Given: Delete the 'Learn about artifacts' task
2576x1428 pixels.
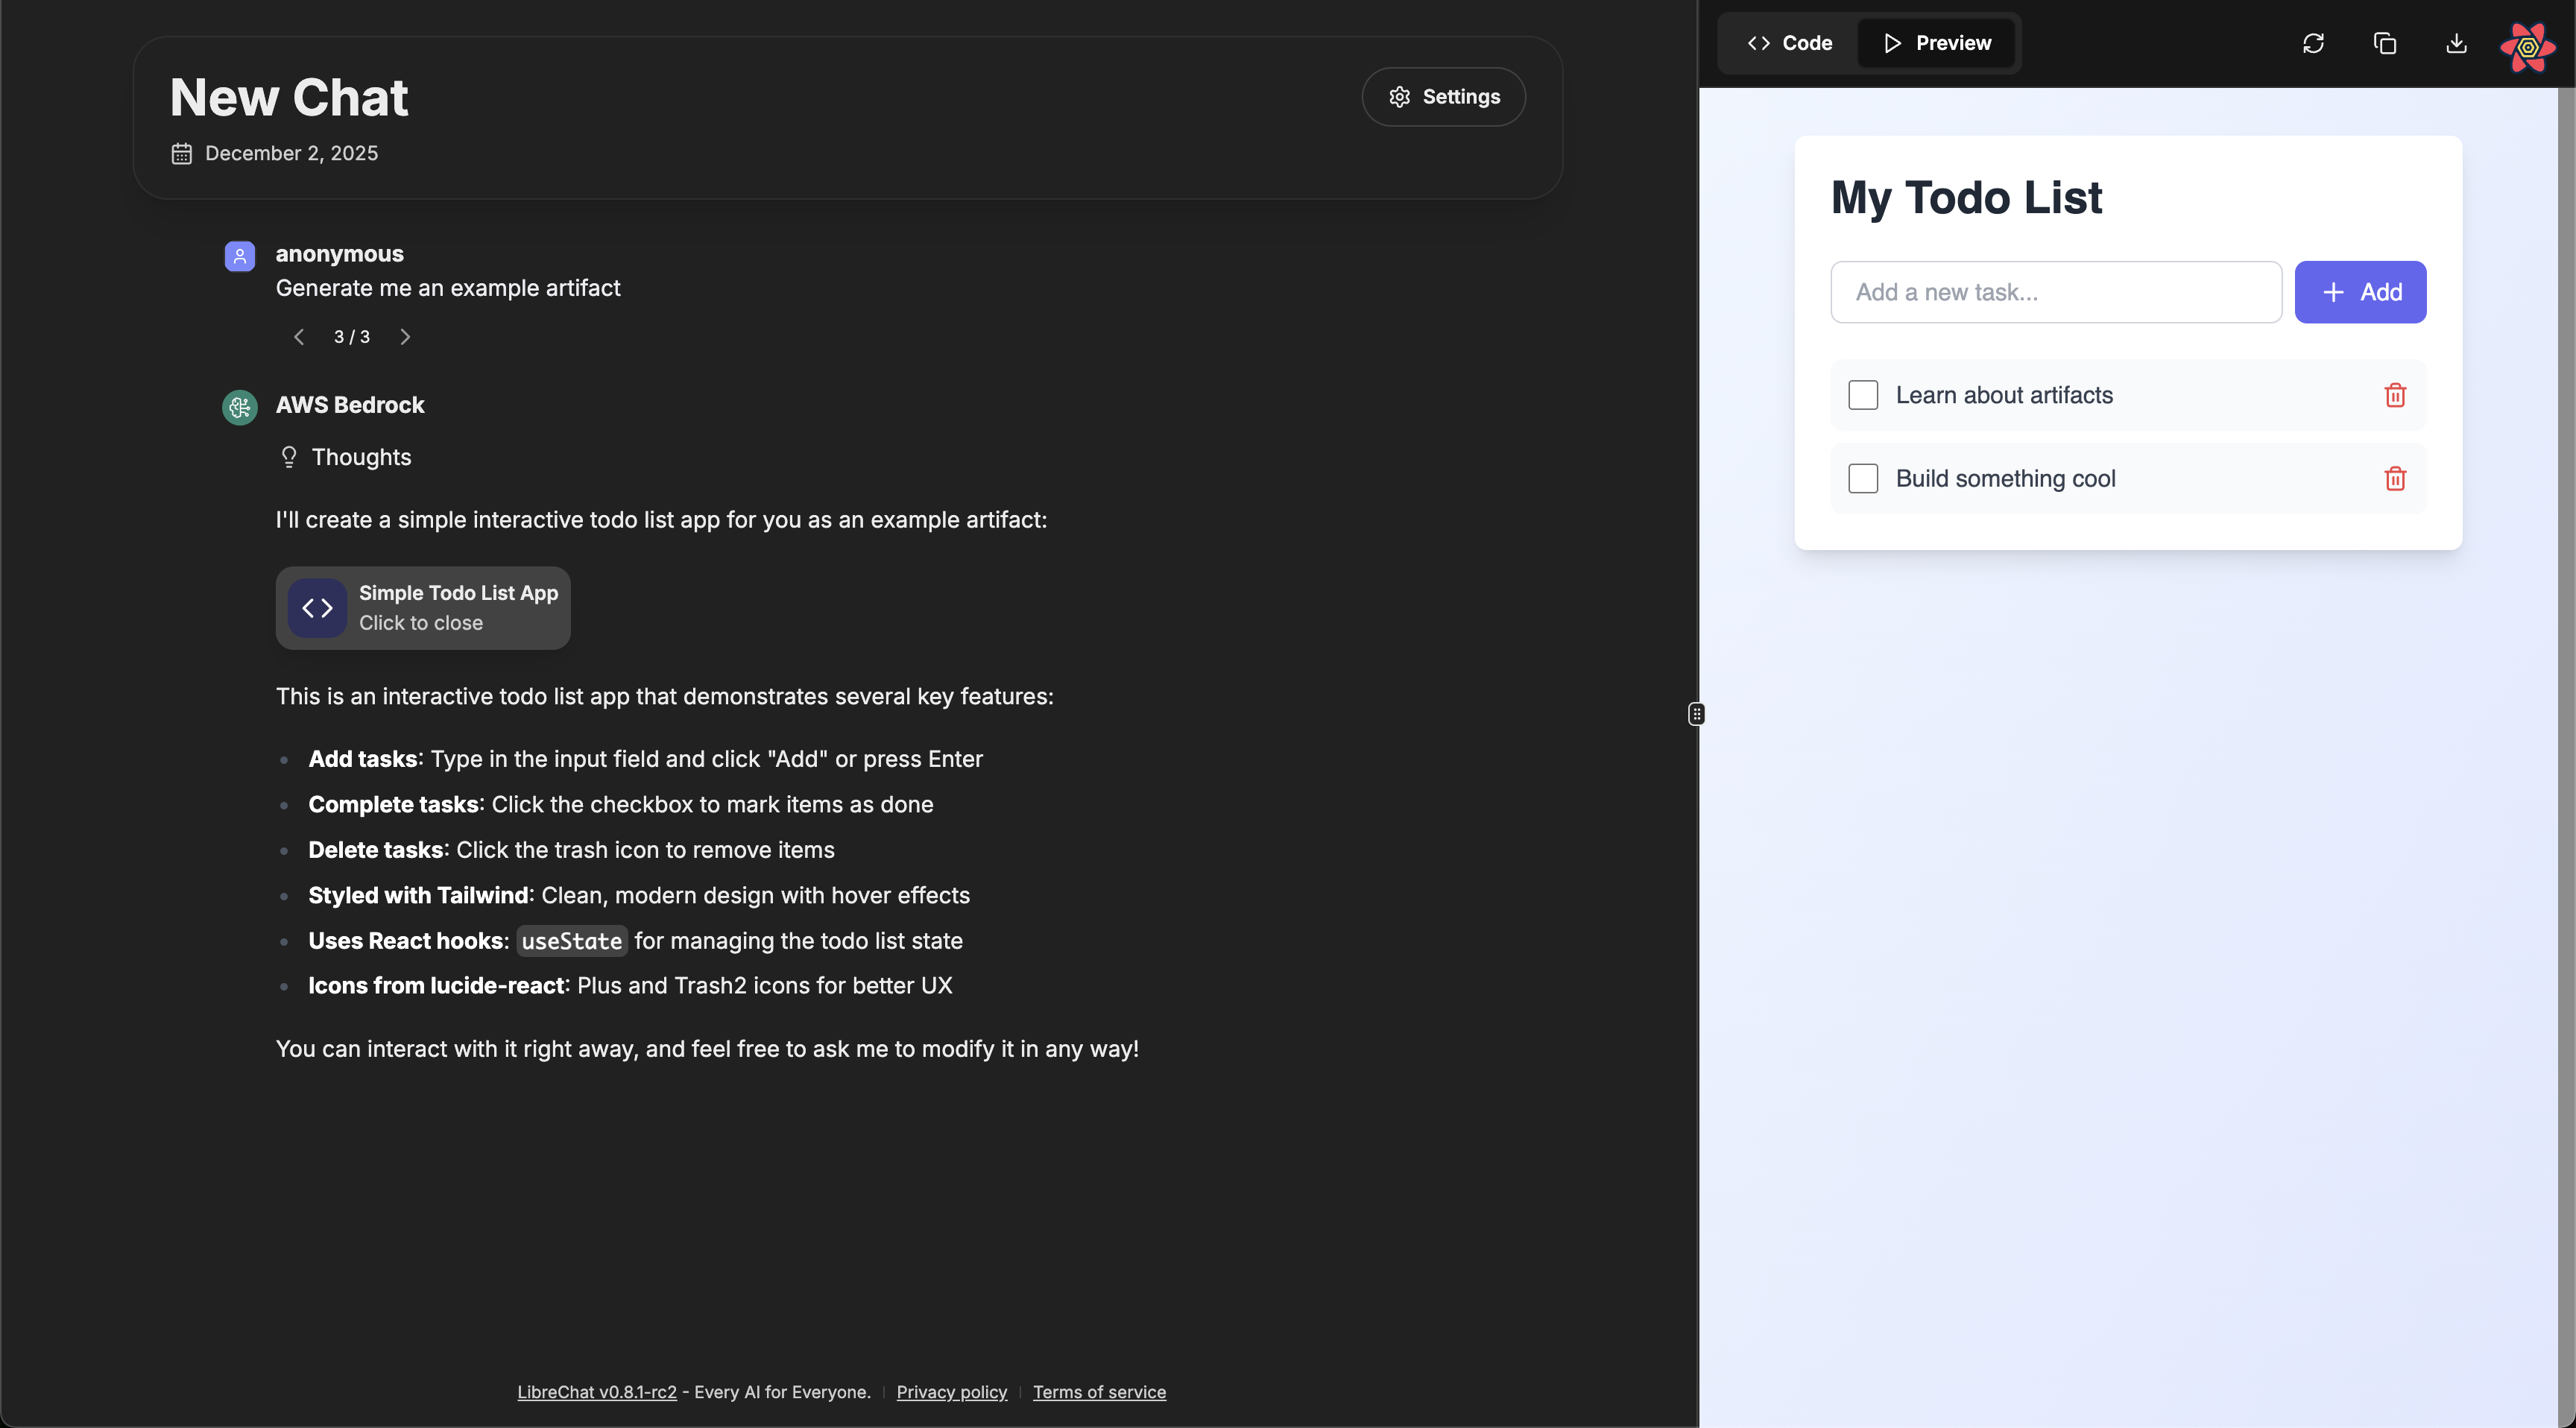Looking at the screenshot, I should (x=2395, y=395).
